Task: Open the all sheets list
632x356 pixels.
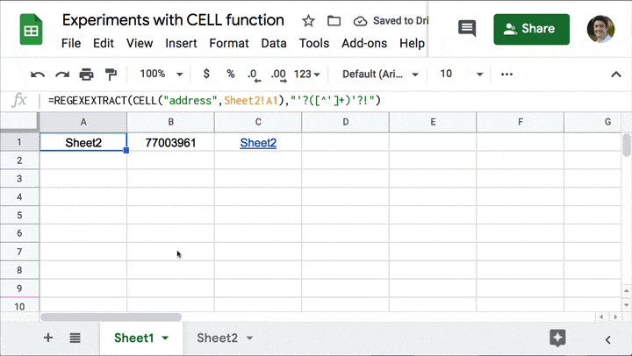Action: 75,338
